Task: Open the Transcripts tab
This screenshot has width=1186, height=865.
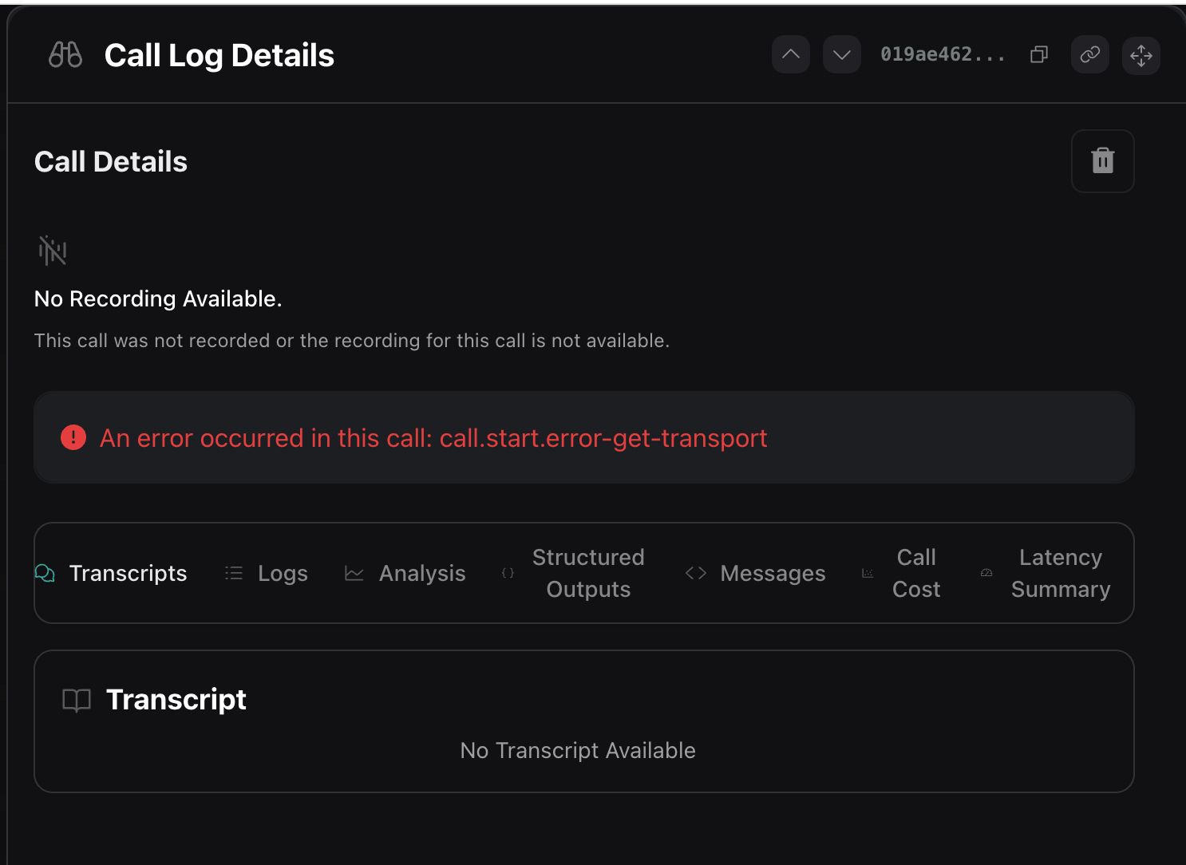Action: (x=112, y=573)
